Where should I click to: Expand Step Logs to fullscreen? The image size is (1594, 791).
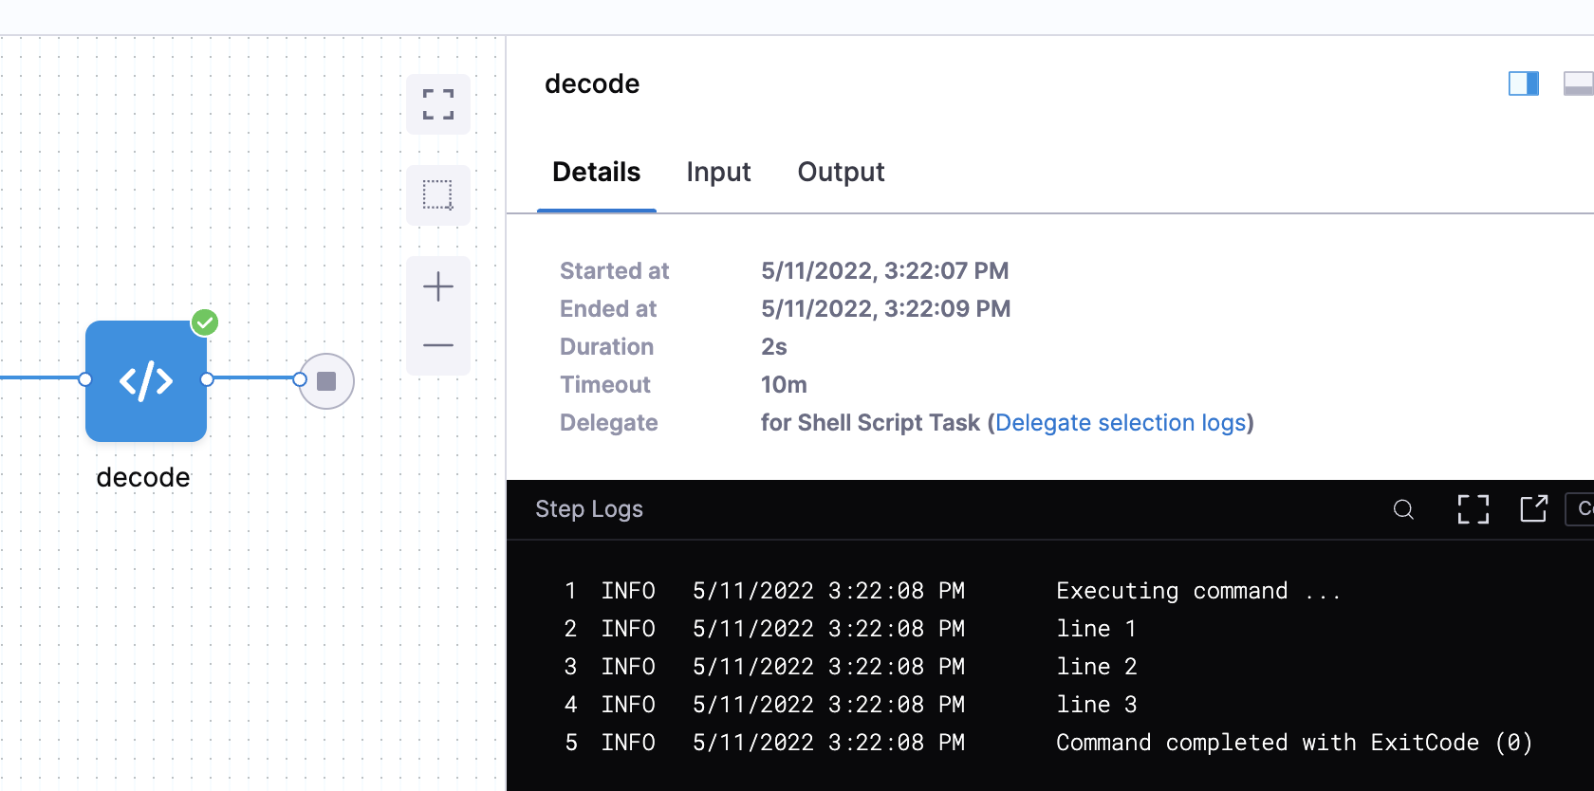pyautogui.click(x=1473, y=509)
